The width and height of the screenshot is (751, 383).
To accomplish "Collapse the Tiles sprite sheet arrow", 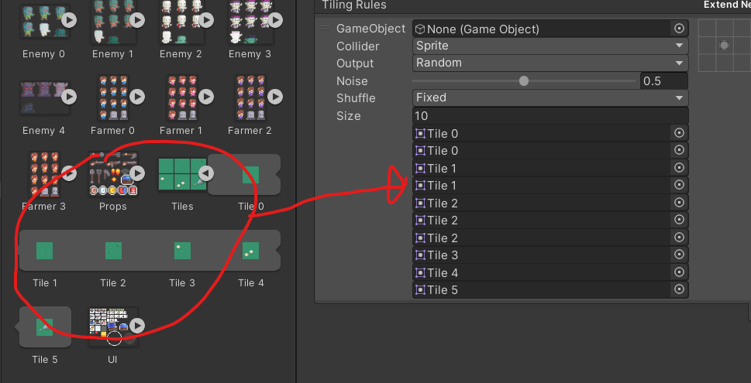I will point(206,173).
